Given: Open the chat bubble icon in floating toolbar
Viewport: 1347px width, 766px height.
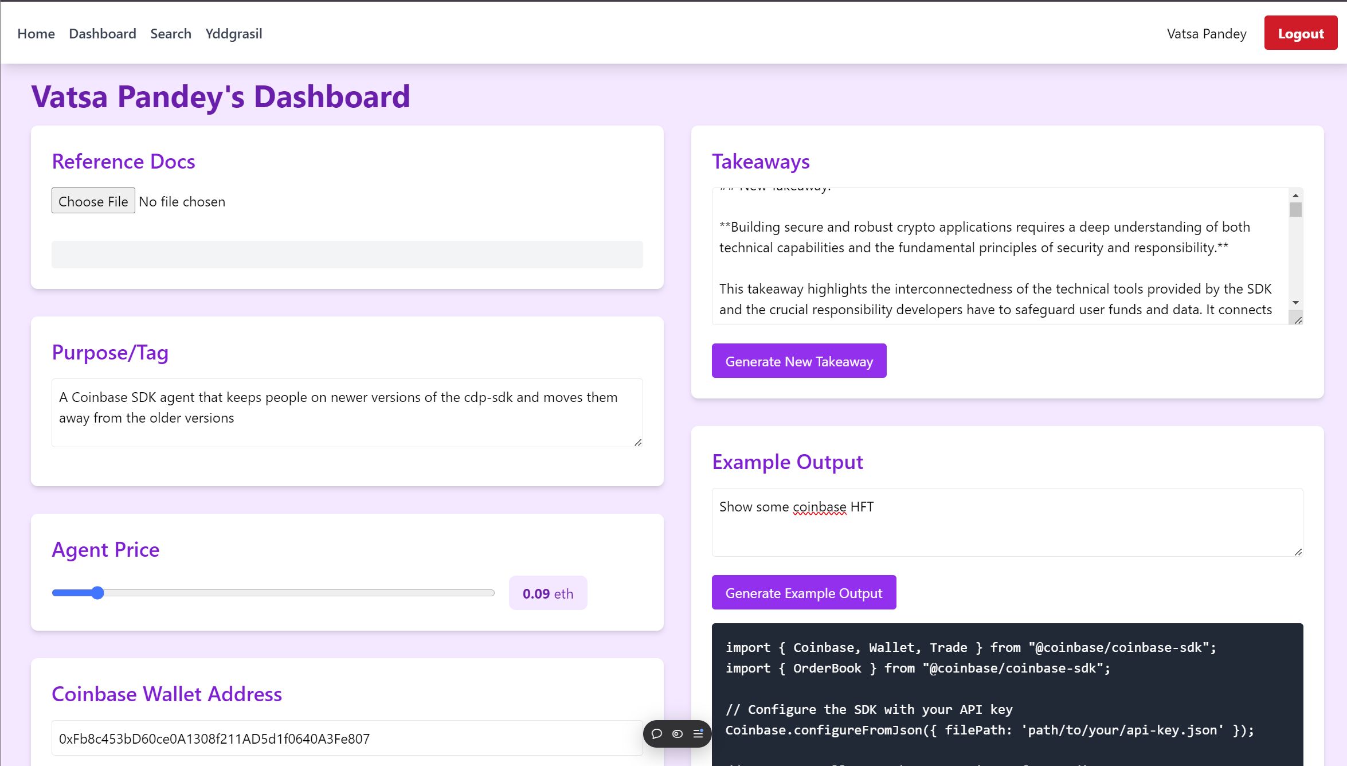Looking at the screenshot, I should tap(657, 733).
